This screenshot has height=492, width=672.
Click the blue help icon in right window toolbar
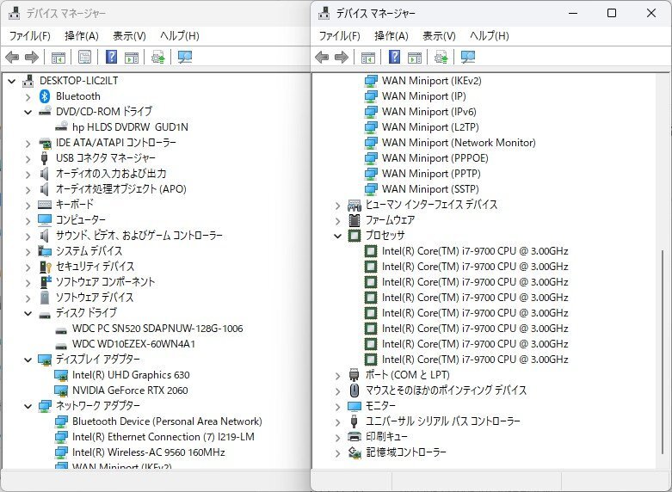(394, 57)
